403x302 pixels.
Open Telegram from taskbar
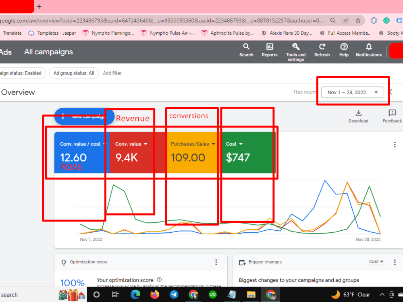point(174,295)
